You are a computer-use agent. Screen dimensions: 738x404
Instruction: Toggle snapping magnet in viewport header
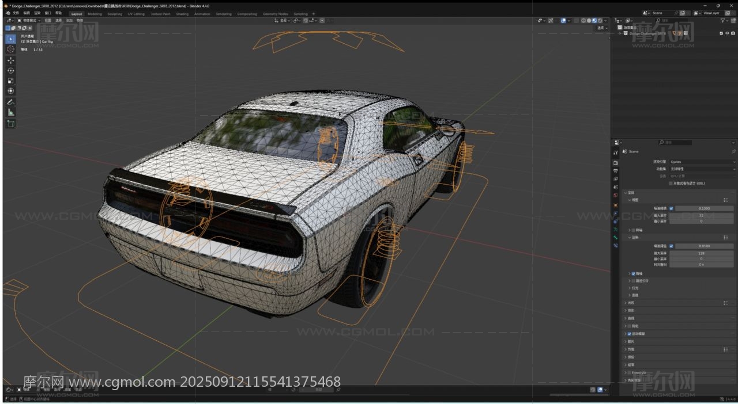click(306, 21)
